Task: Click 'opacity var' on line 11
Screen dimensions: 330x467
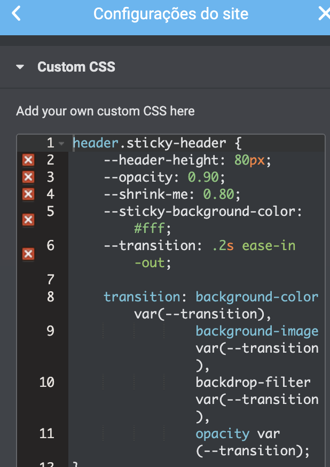Action: pos(238,434)
